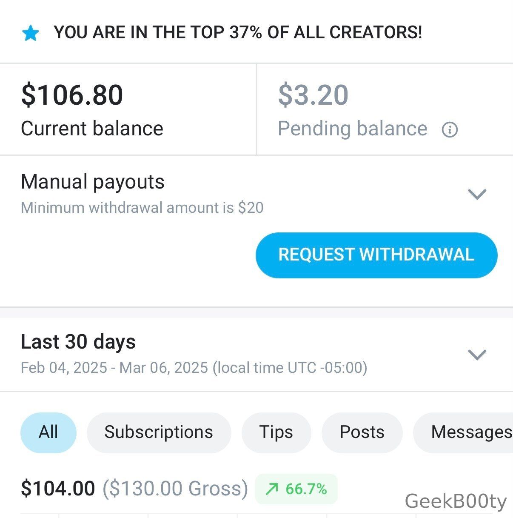Viewport: 513px width, 518px height.
Task: Click the GeekB00ty watermark text
Action: 456,501
